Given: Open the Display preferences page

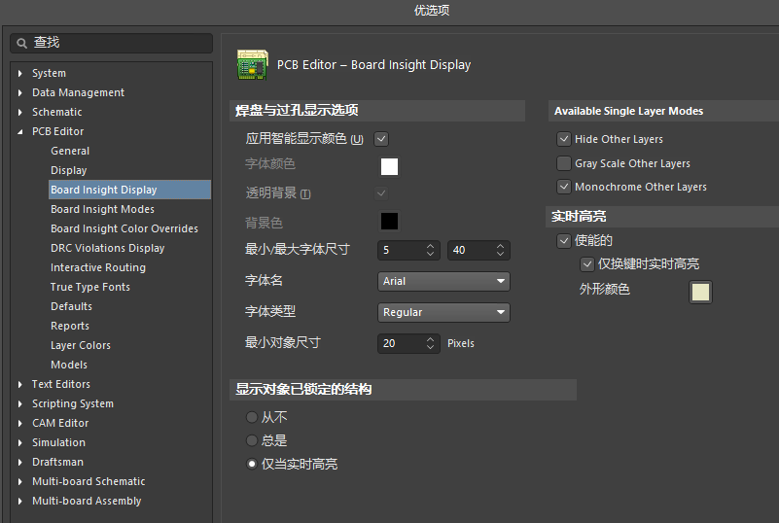Looking at the screenshot, I should 68,170.
